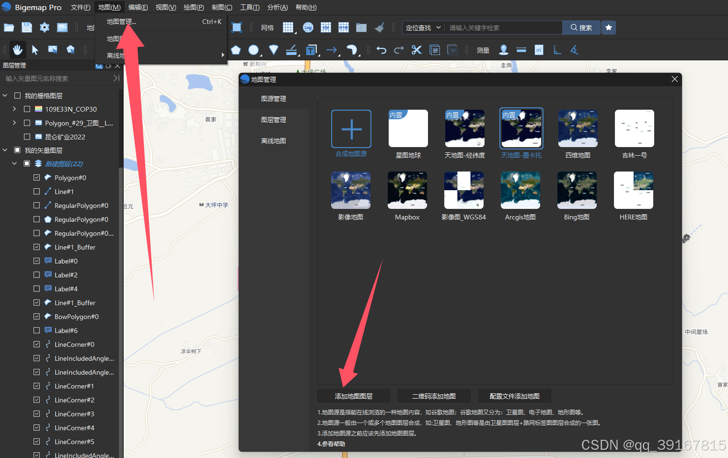Click the location pin measure icon
The width and height of the screenshot is (728, 458).
point(504,50)
